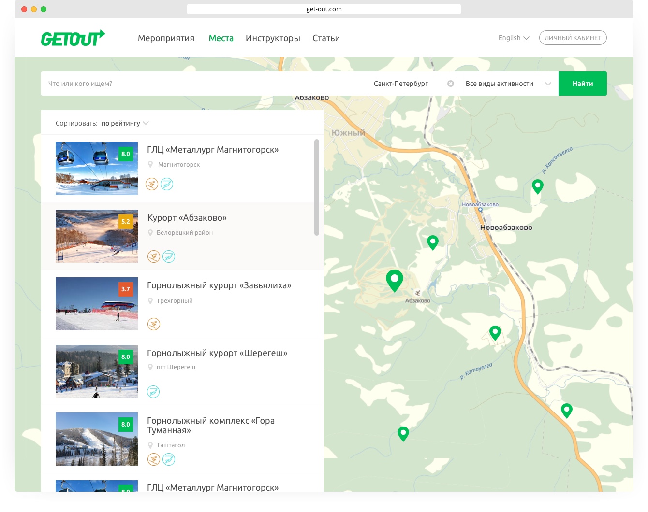The width and height of the screenshot is (648, 512).
Task: Click the GetOut logo
Action: click(73, 38)
